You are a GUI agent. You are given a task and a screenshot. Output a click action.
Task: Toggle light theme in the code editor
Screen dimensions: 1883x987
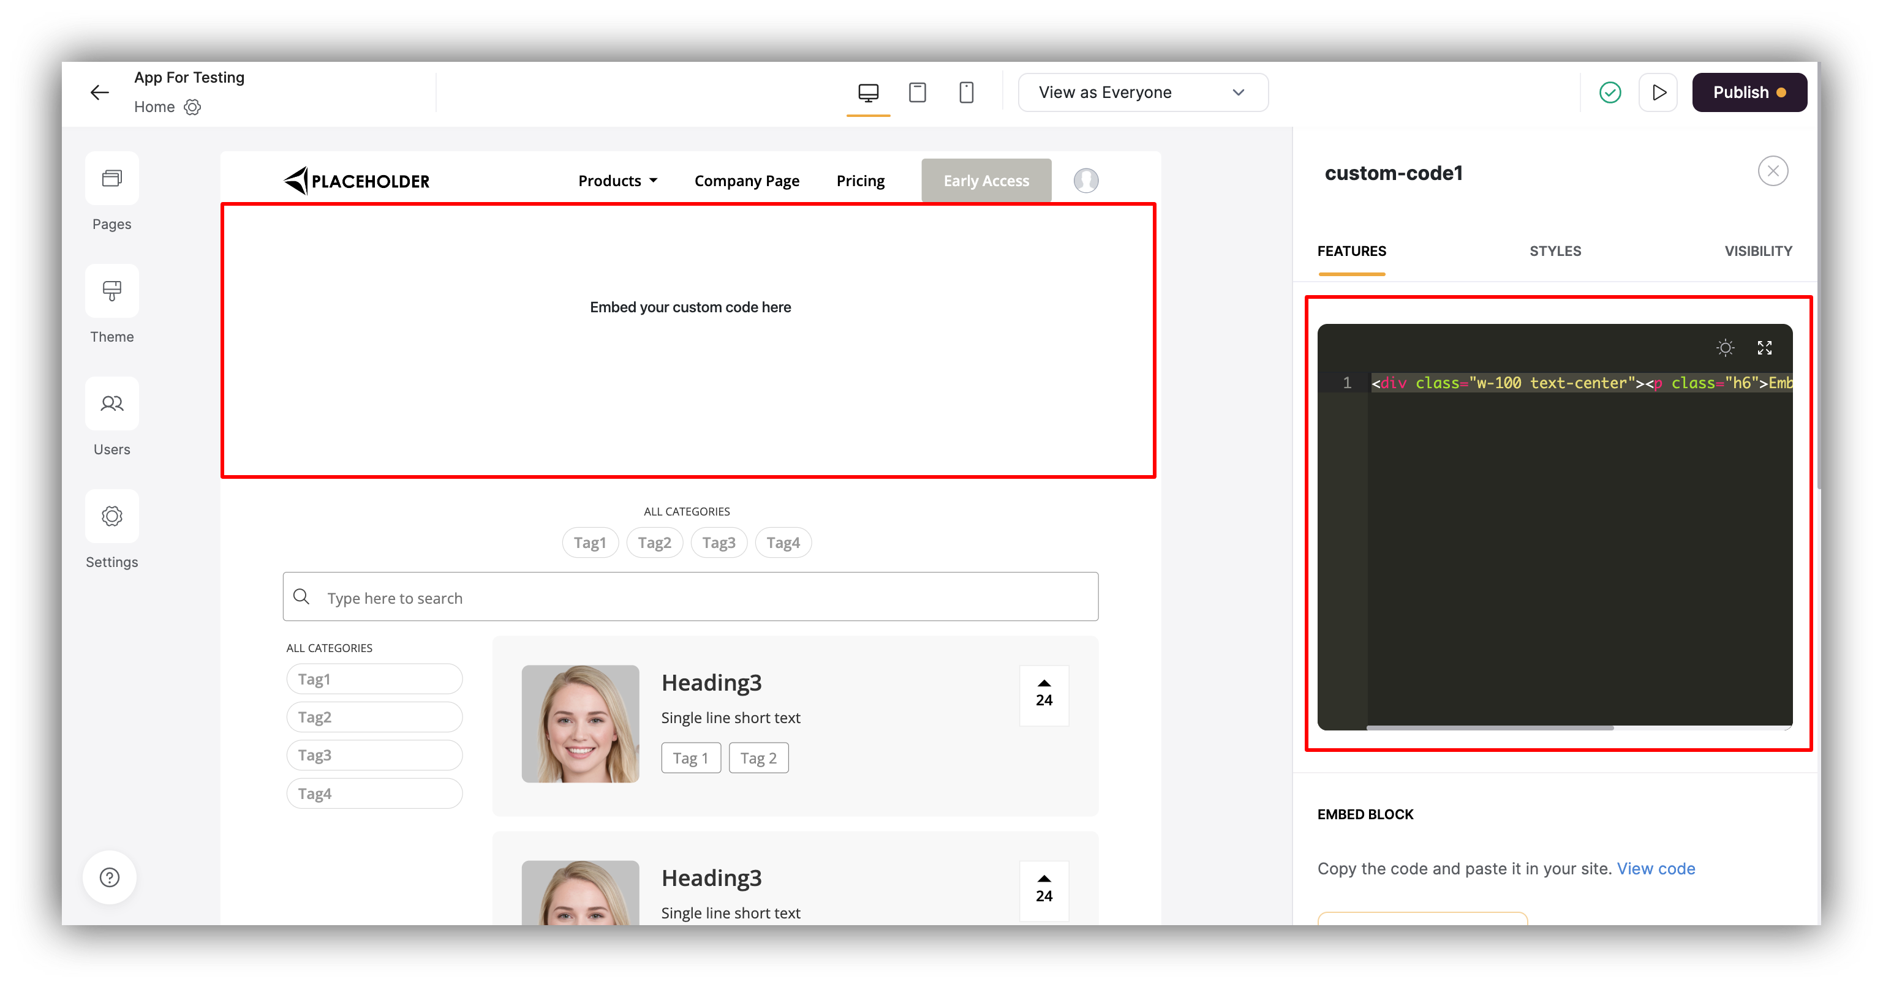1726,348
